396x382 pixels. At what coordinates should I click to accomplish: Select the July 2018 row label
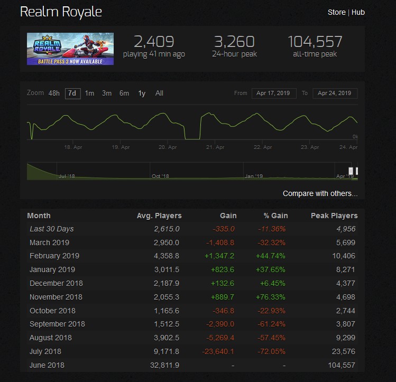[45, 351]
